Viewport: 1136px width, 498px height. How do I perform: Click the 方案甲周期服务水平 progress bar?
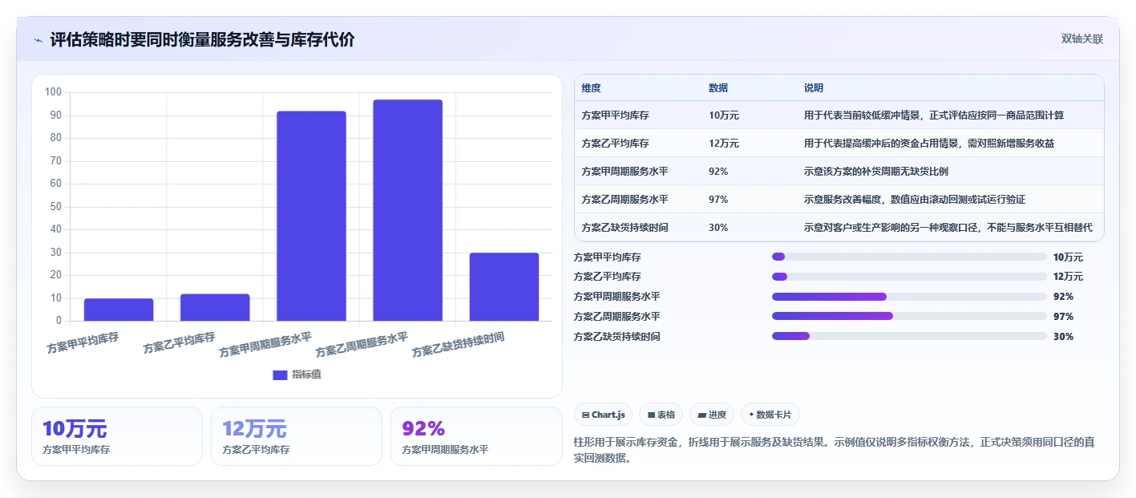point(909,297)
